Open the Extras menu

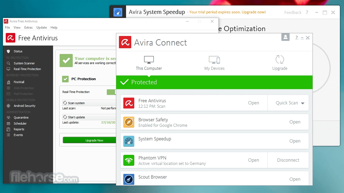(x=28, y=27)
